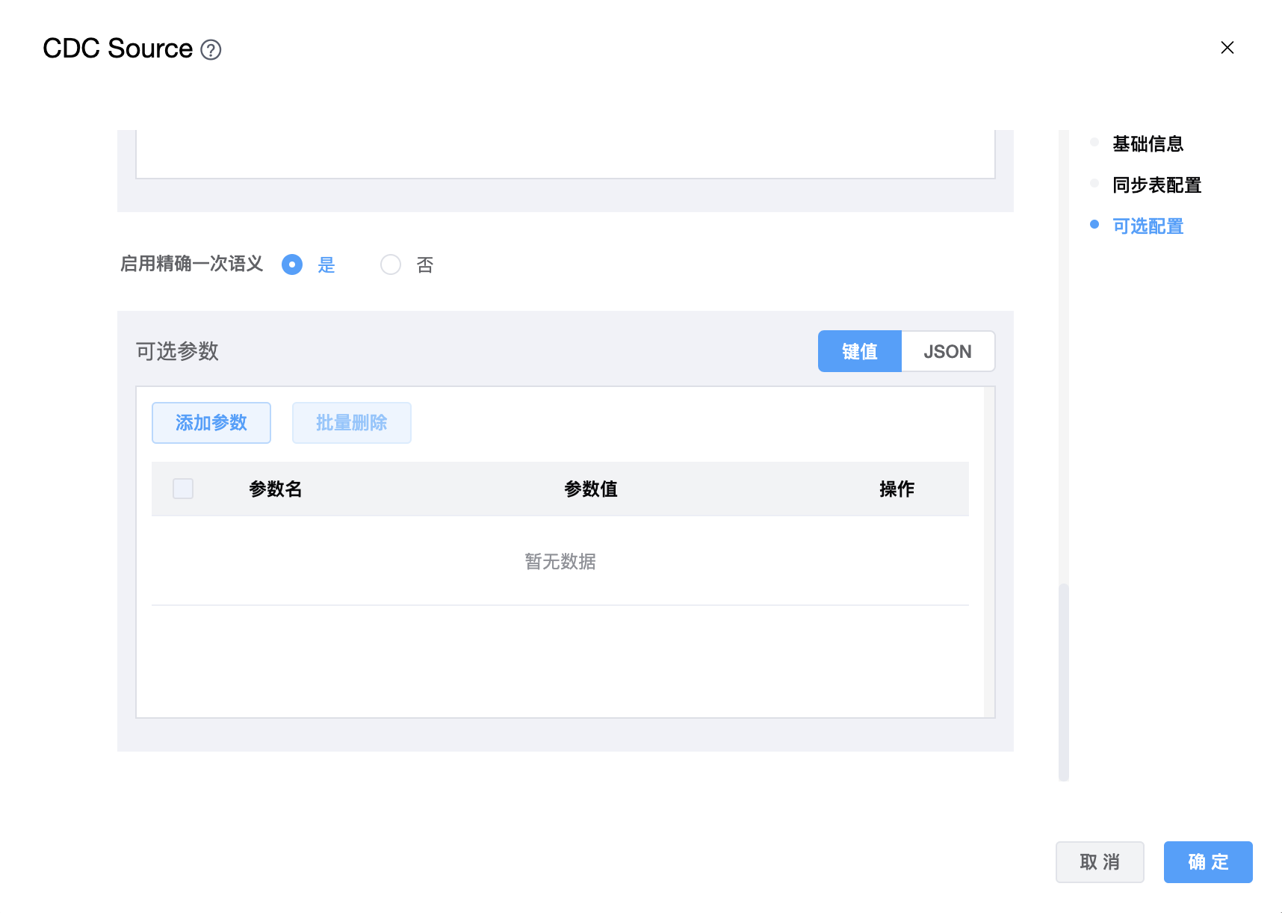The image size is (1282, 913).
Task: Click the 操作 column header
Action: coord(897,489)
